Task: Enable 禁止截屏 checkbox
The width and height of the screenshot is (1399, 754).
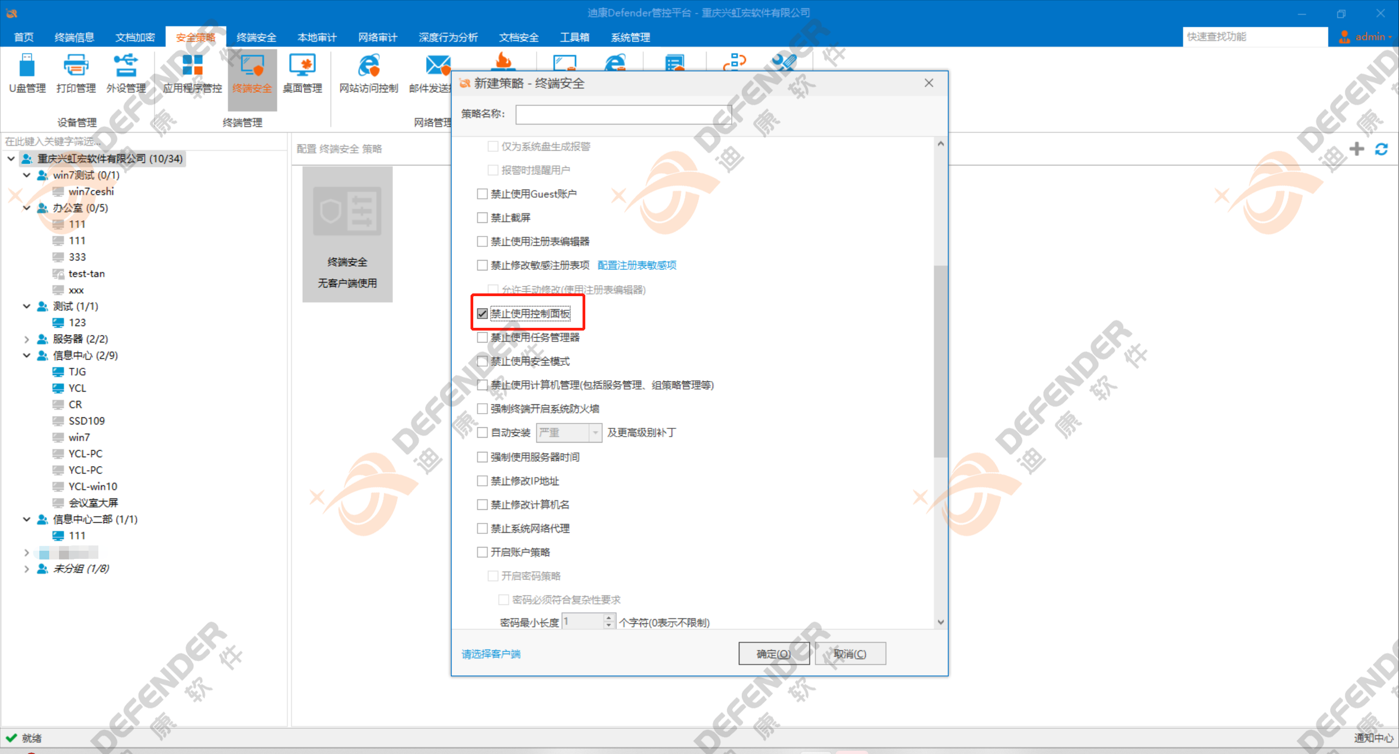Action: (x=482, y=217)
